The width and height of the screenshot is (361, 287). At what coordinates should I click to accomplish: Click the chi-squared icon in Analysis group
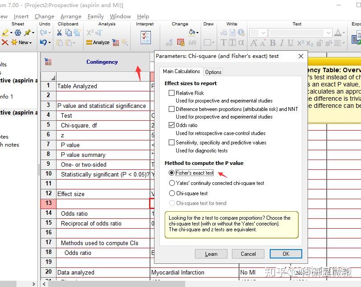click(x=90, y=33)
